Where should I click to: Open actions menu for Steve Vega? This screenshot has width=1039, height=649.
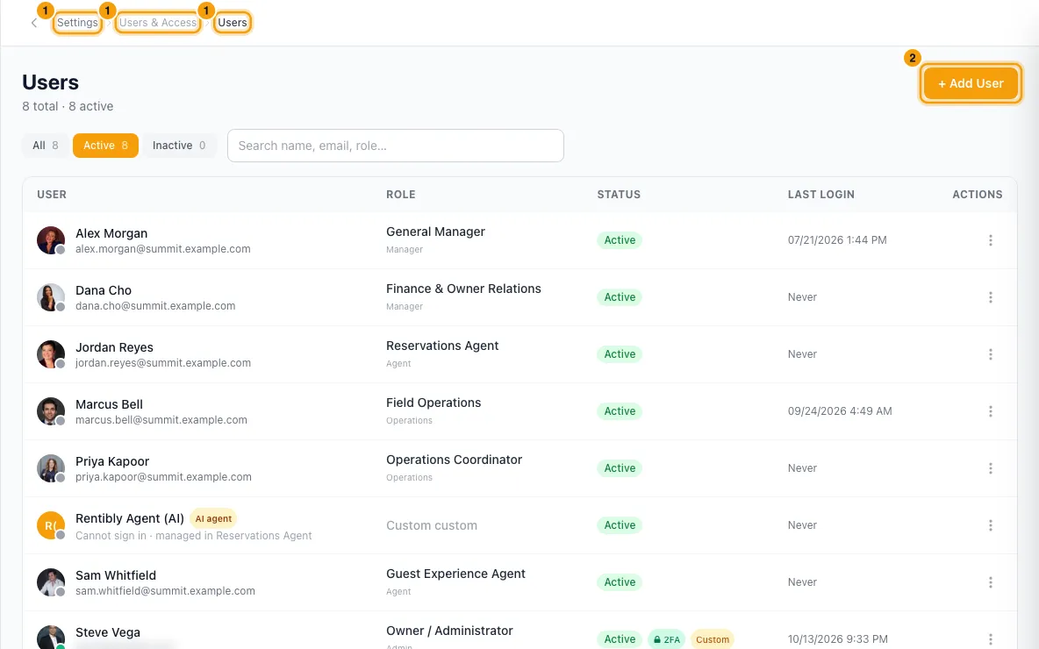(991, 639)
